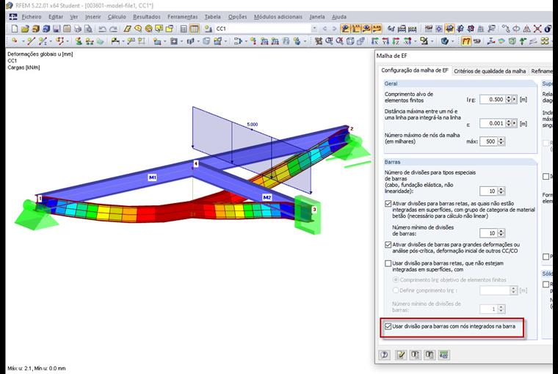
Task: Open the Ajuda menu
Action: [338, 17]
